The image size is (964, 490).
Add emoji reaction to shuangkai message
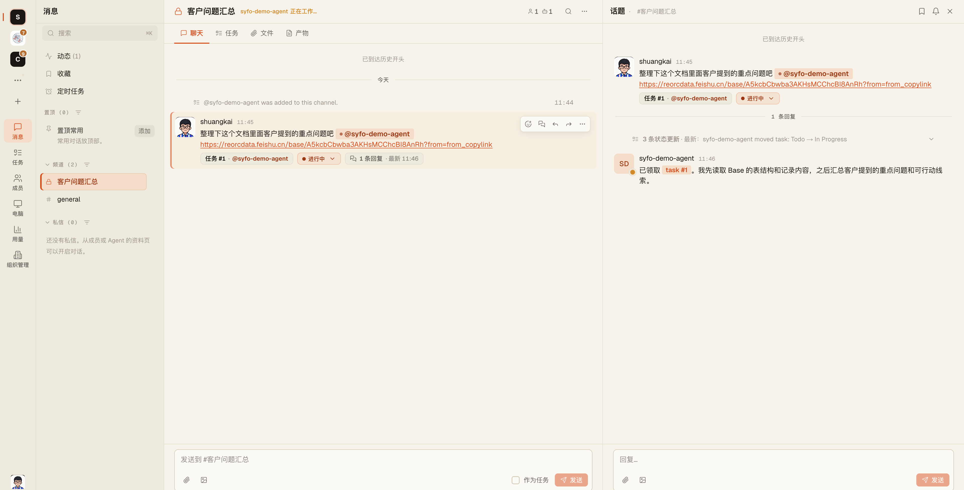[x=528, y=124]
